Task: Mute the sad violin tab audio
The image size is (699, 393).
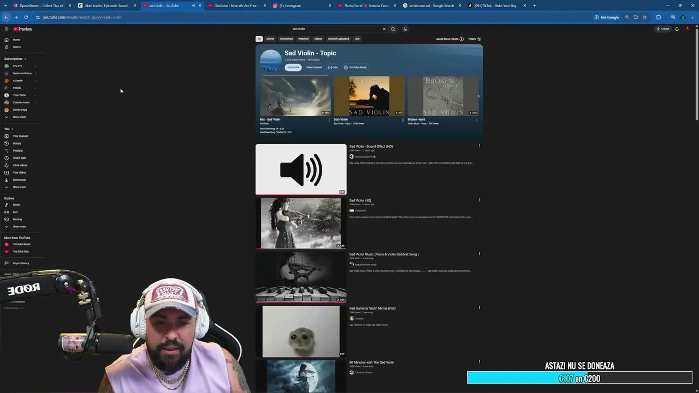Action: 193,5
